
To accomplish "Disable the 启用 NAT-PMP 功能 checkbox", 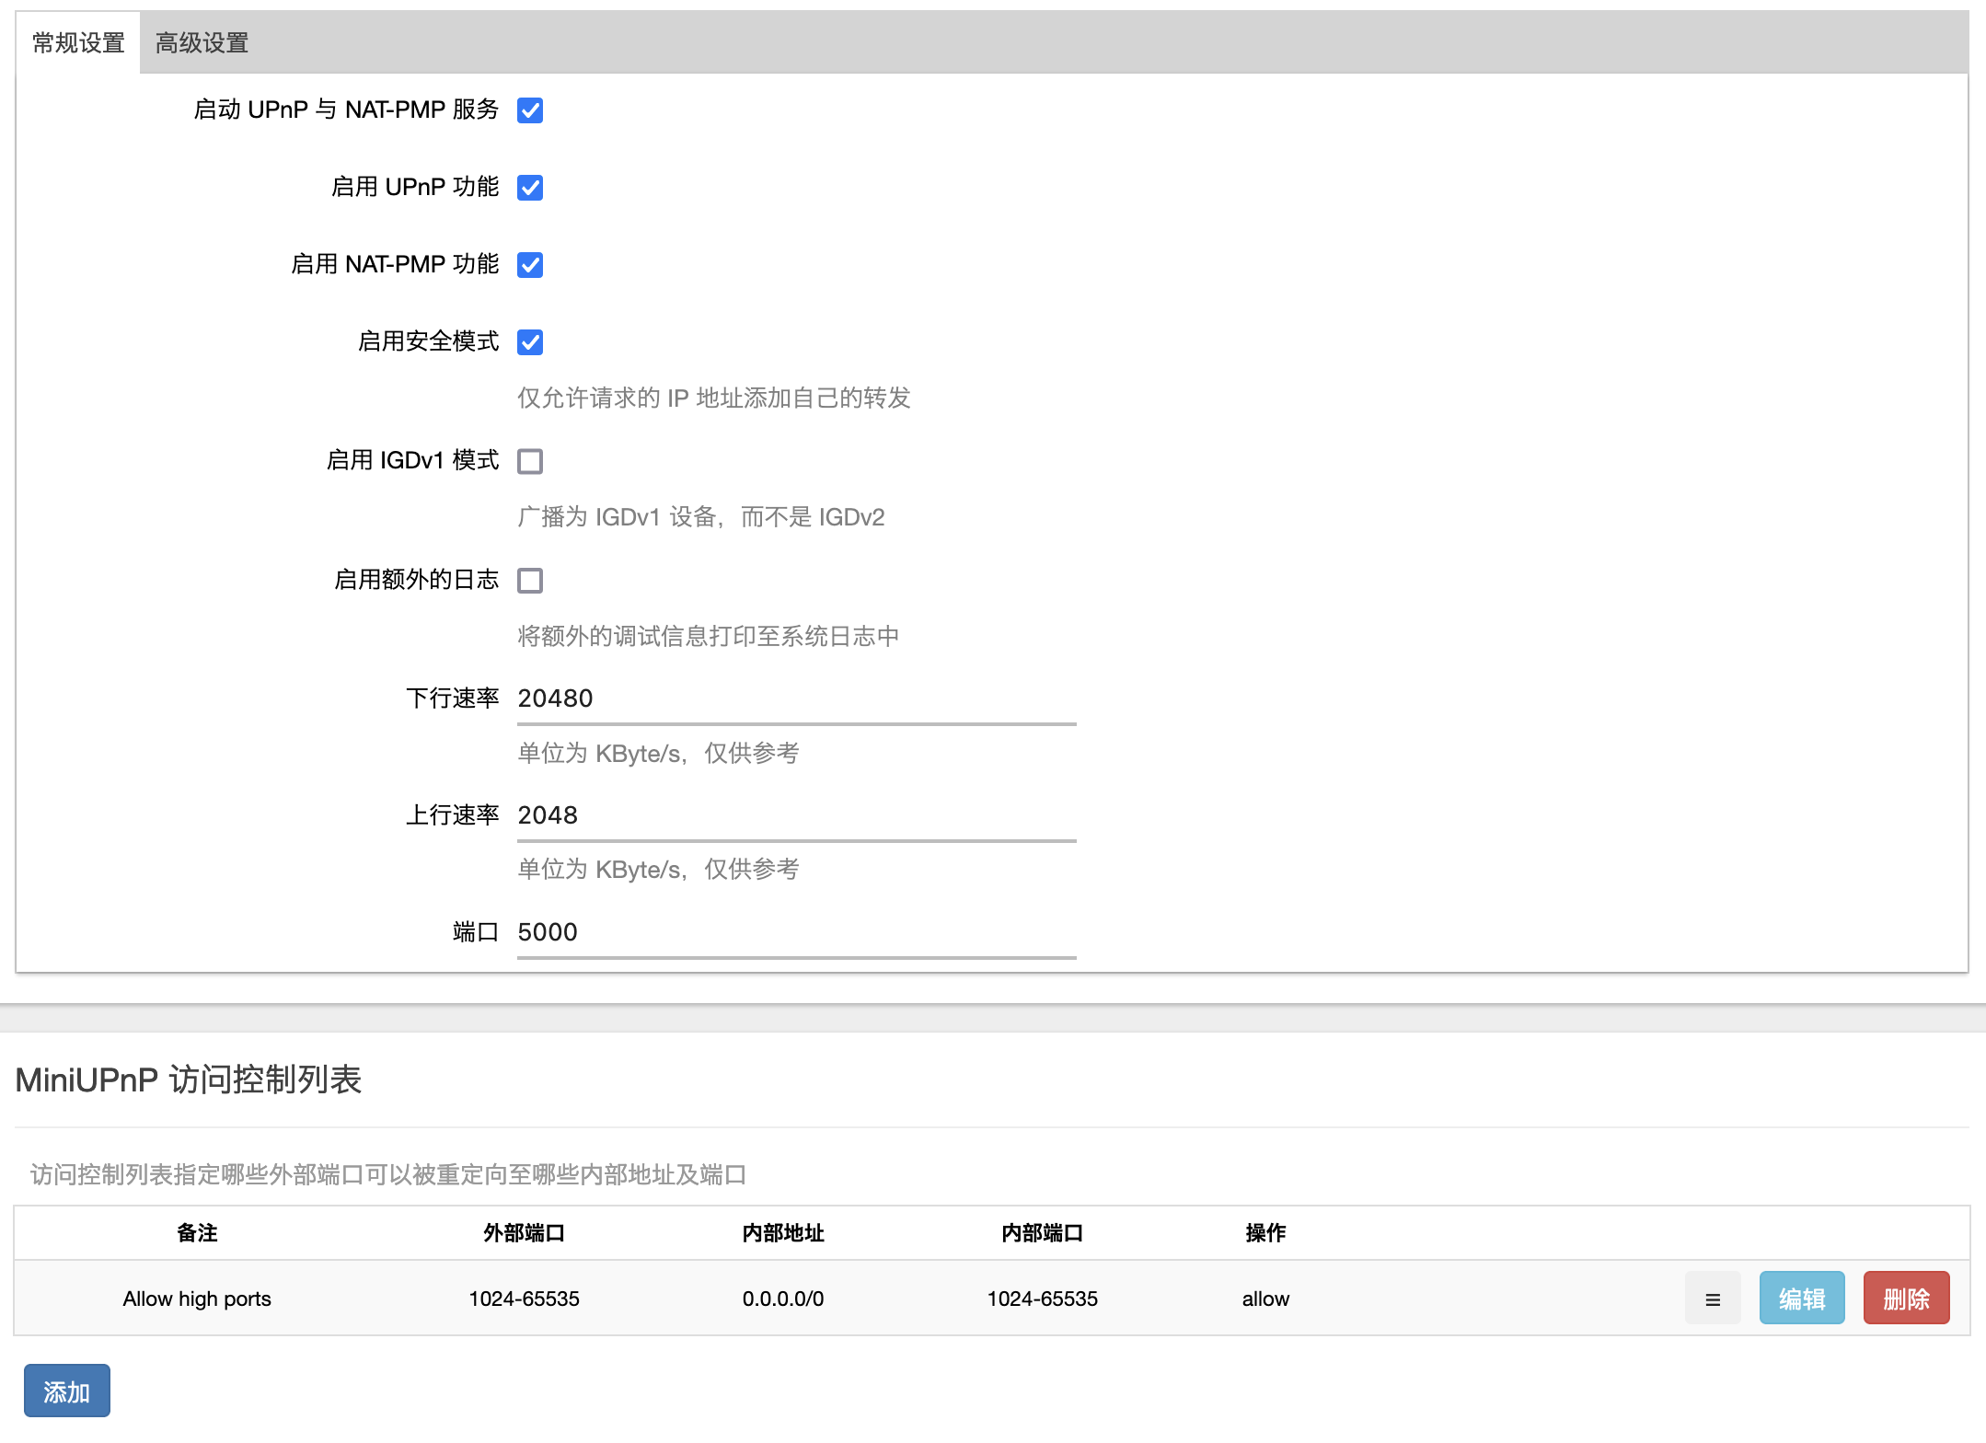I will 530,265.
